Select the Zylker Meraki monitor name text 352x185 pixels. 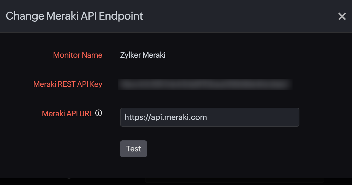point(143,55)
